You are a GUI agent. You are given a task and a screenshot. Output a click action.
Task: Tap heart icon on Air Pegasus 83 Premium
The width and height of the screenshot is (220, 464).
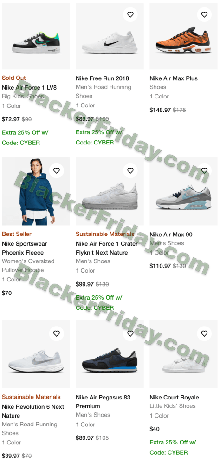[130, 333]
